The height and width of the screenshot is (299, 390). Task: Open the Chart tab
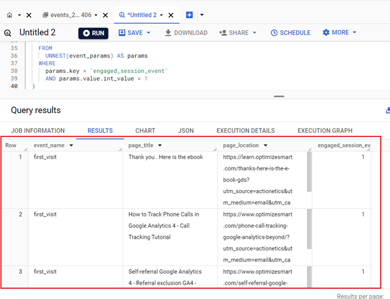[x=145, y=130]
